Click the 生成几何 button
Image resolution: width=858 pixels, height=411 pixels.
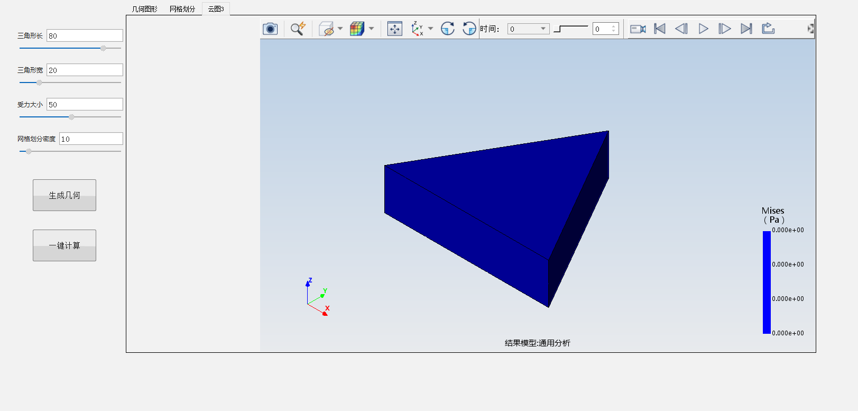[64, 195]
